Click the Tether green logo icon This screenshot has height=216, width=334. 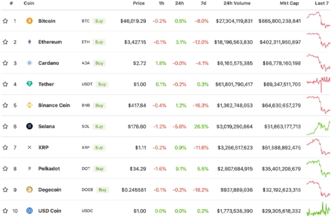(29, 84)
